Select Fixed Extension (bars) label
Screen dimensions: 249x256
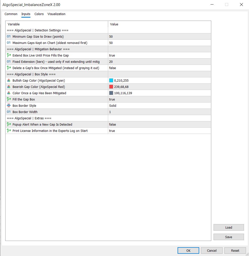(x=56, y=62)
